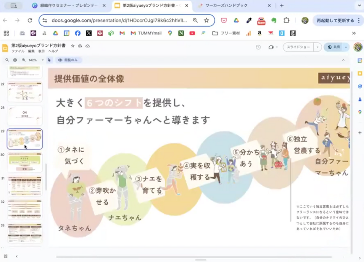Switch to the ワーカーズハンドブック tab

[231, 5]
